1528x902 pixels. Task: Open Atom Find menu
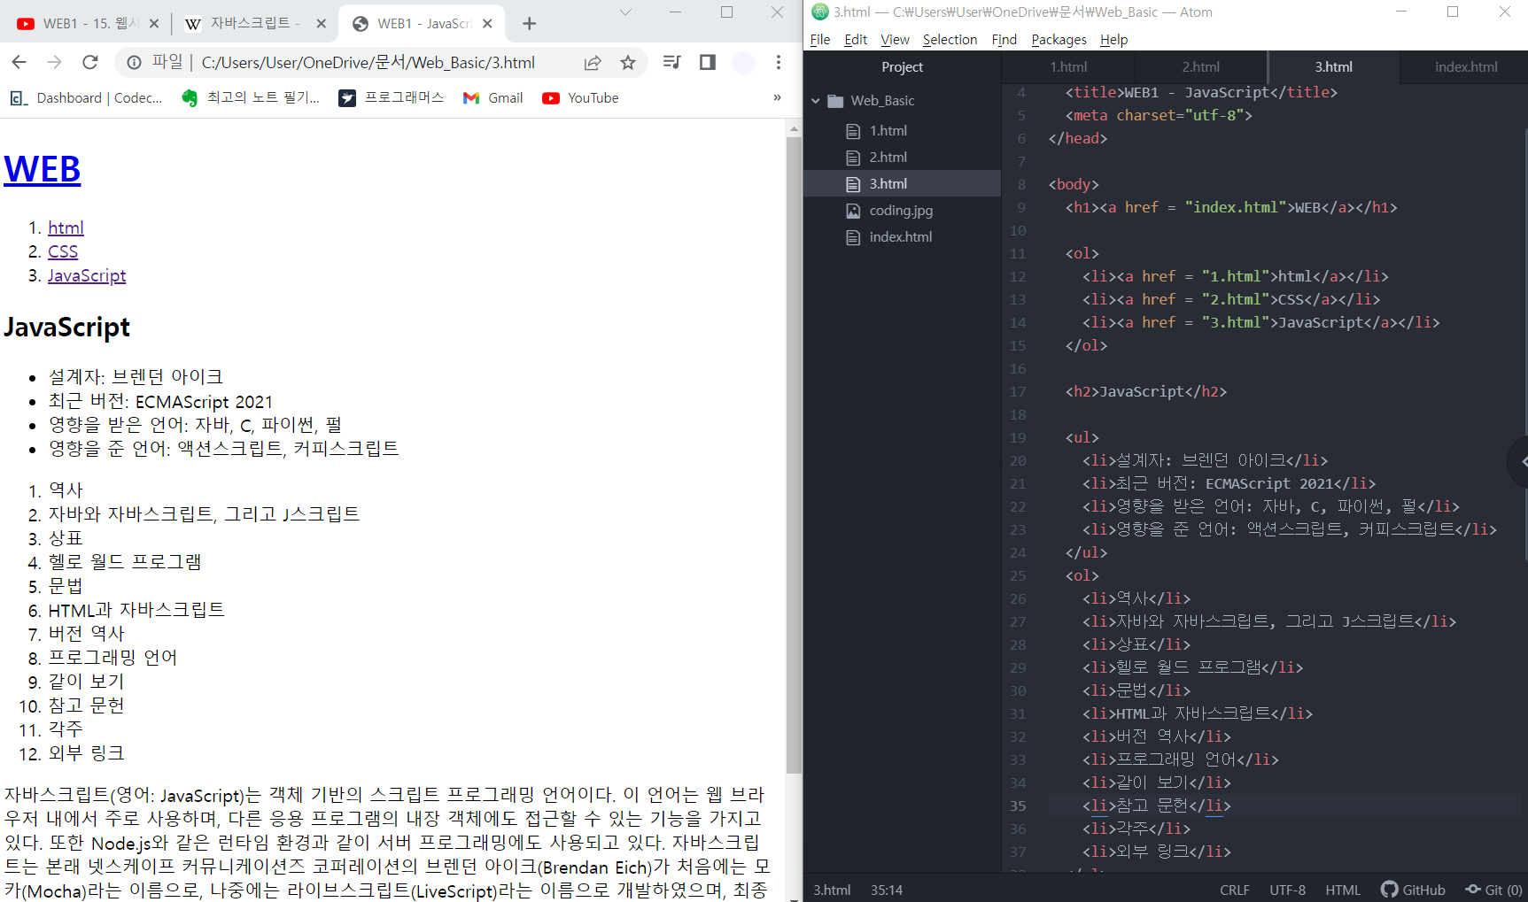tap(1004, 40)
